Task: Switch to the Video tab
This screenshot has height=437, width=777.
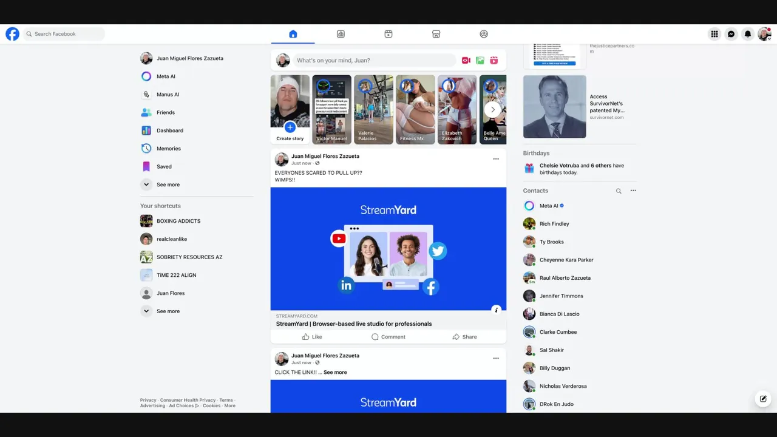Action: tap(388, 34)
